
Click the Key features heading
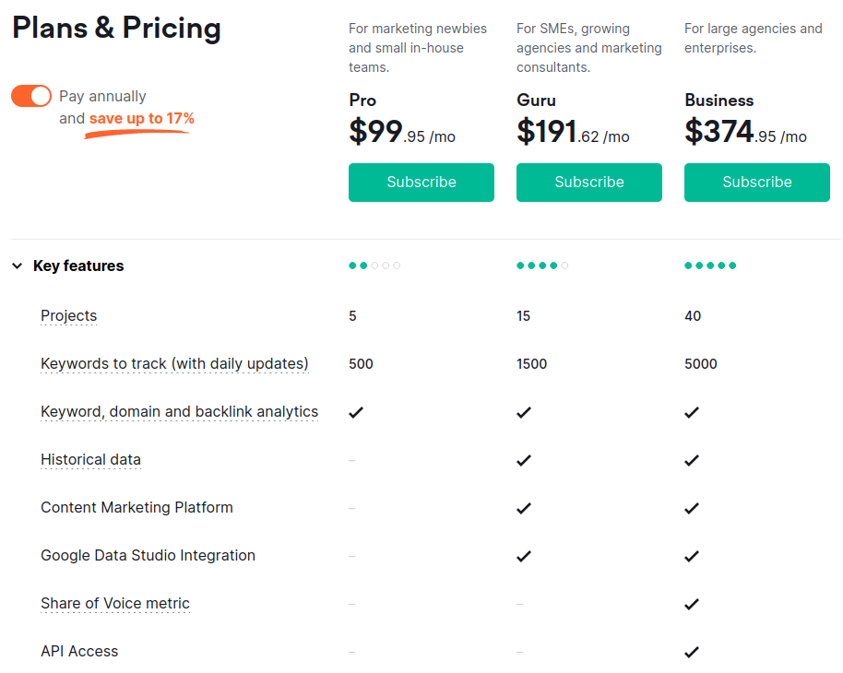click(x=78, y=266)
